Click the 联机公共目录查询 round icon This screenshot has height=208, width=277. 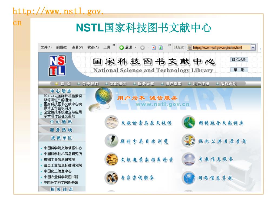pos(189,141)
